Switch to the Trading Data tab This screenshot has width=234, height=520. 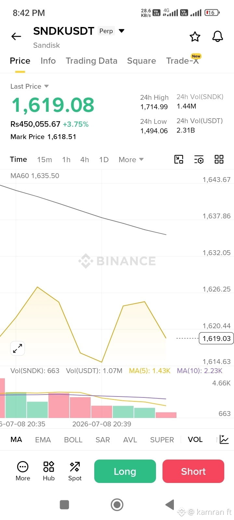tap(91, 61)
